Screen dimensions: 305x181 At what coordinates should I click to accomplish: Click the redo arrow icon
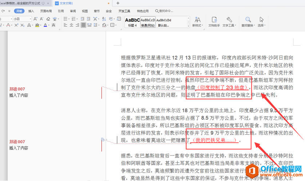[x=3, y=11]
